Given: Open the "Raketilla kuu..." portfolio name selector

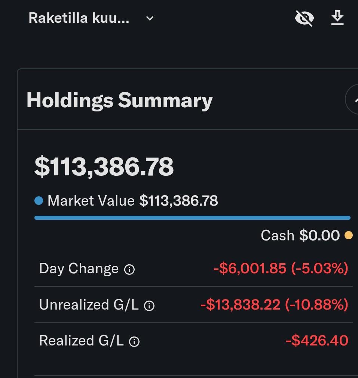Looking at the screenshot, I should (79, 18).
